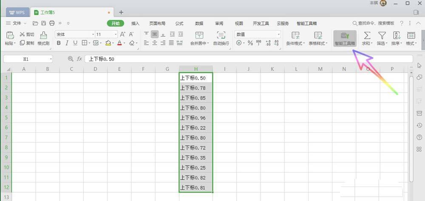Toggle bold formatting

tap(59, 43)
